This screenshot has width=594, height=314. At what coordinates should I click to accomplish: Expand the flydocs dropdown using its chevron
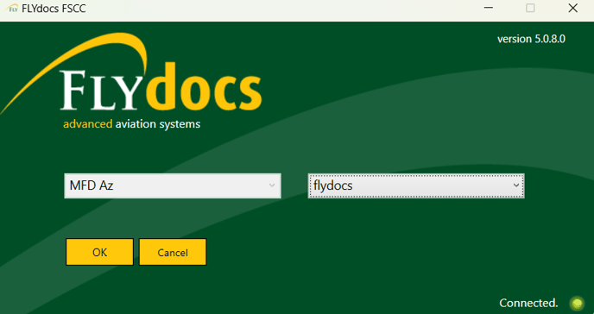(x=515, y=185)
